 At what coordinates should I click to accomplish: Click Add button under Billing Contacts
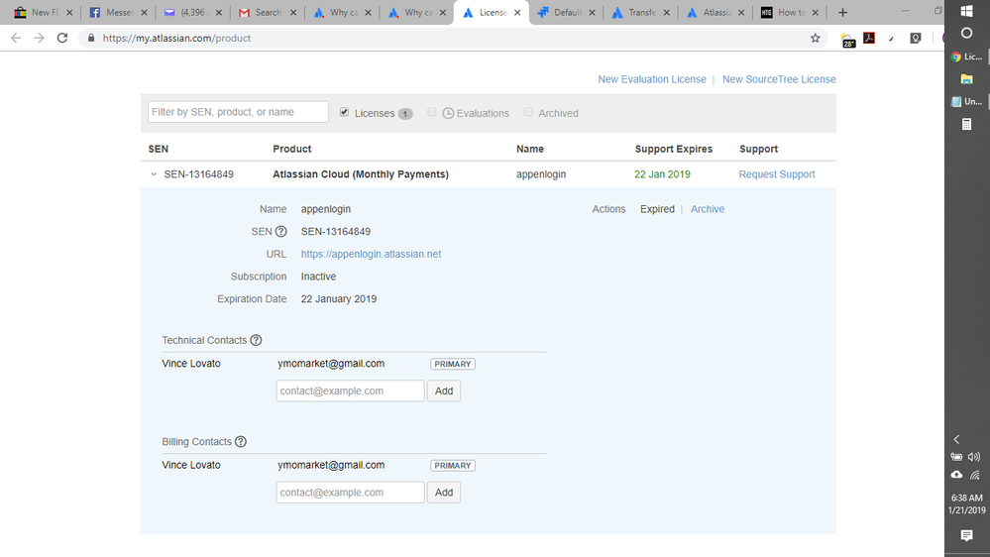[x=444, y=493]
